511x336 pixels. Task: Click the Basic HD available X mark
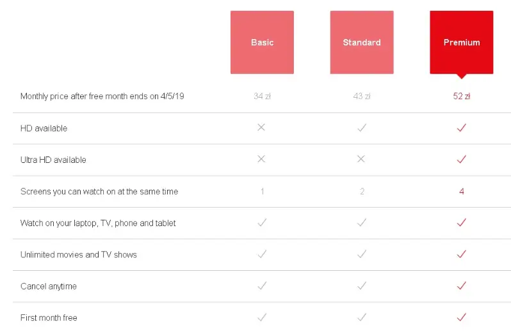[x=261, y=128]
